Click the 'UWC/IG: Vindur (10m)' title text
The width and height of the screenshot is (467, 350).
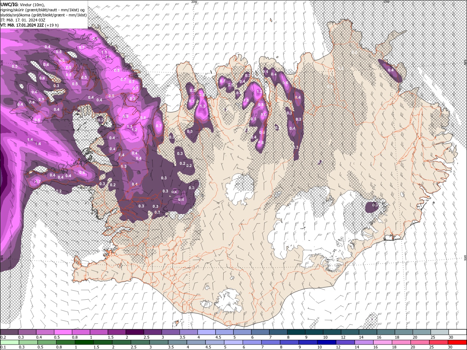pos(23,4)
